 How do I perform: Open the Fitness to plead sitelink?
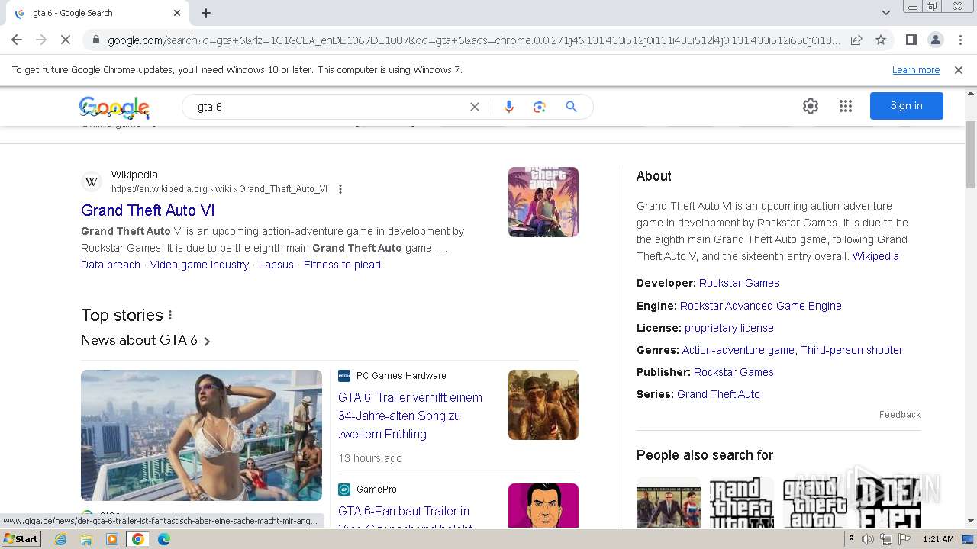[x=342, y=265]
